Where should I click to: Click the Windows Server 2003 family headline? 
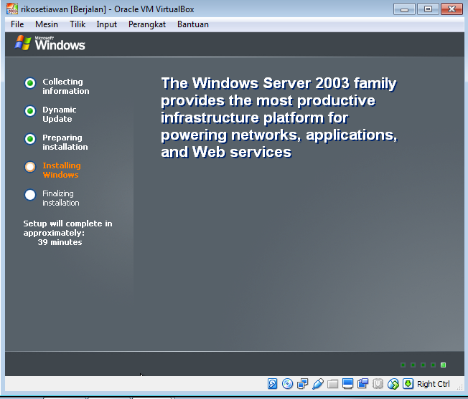click(279, 117)
